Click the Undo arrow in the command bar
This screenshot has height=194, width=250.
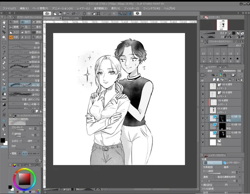pos(73,14)
